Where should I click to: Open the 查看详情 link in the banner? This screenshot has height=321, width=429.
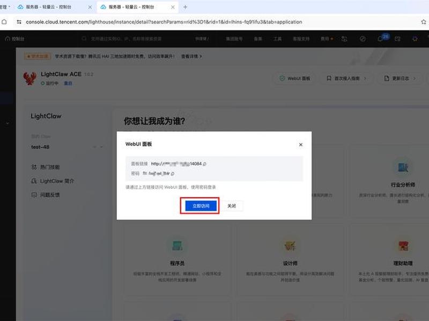191,56
